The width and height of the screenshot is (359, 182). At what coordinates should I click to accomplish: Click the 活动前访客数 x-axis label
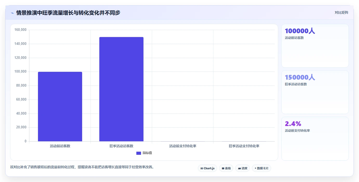60,146
